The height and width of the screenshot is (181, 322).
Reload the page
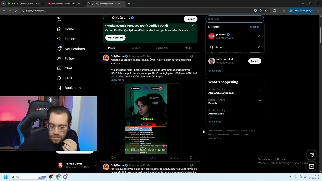(x=16, y=11)
